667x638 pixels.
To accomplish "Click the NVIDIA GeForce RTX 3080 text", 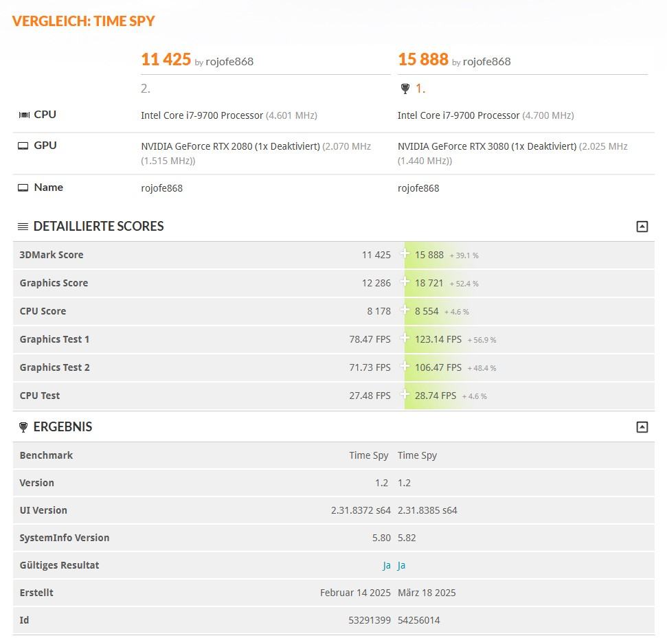I will tap(512, 153).
